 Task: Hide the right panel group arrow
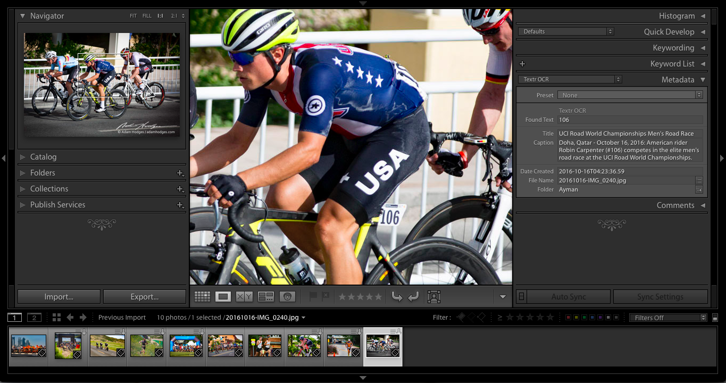pos(722,158)
